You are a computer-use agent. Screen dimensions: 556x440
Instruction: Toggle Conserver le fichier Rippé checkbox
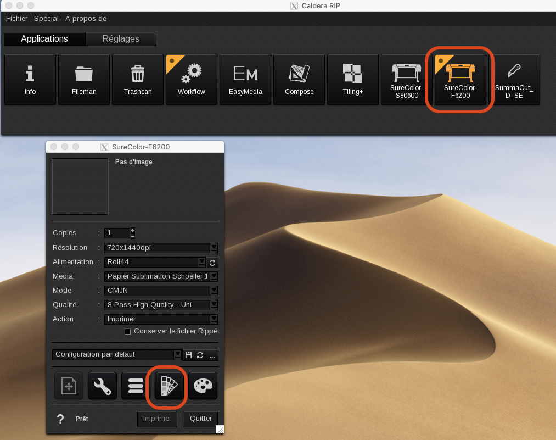tap(128, 331)
